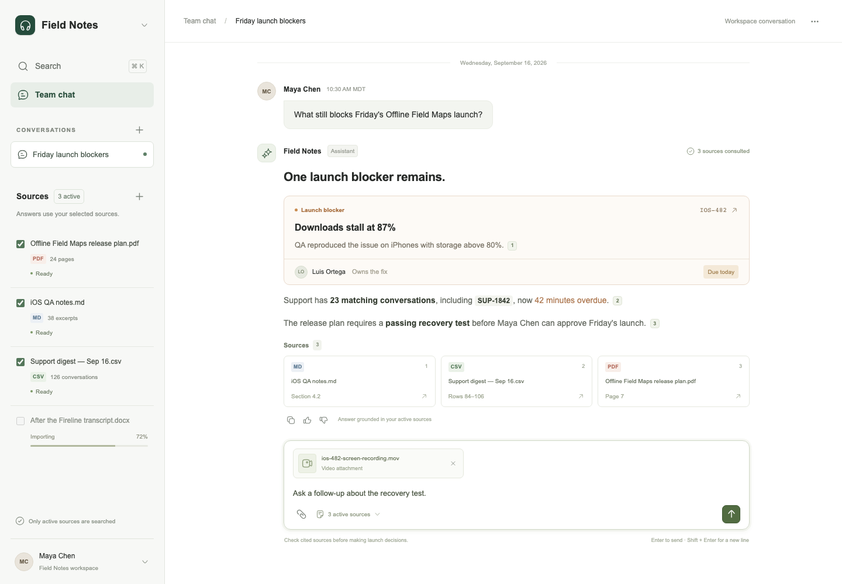Send the message with the arrow button
Screen dimensions: 842x584
point(731,514)
